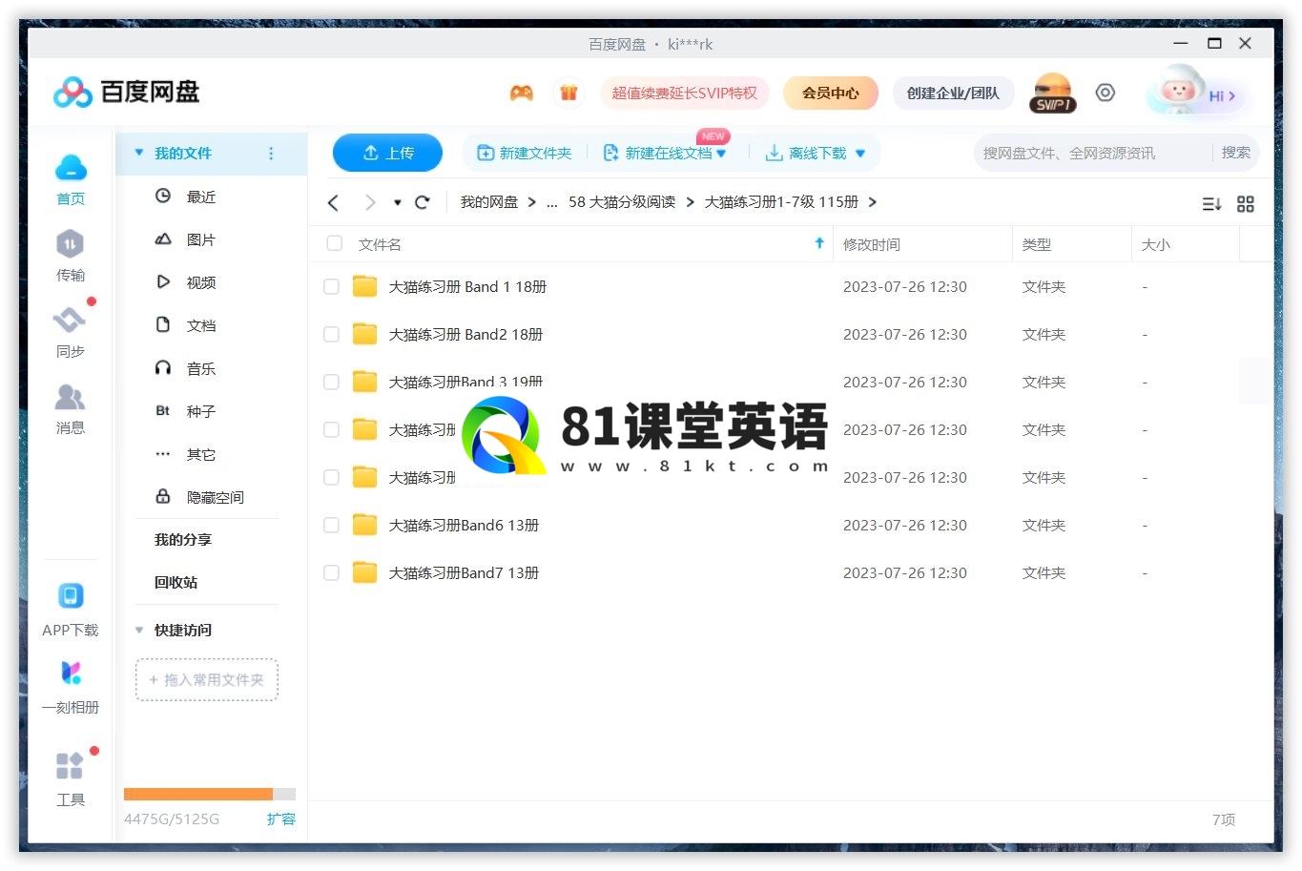Image resolution: width=1302 pixels, height=871 pixels.
Task: Open settings hexagon icon in header
Action: (1105, 93)
